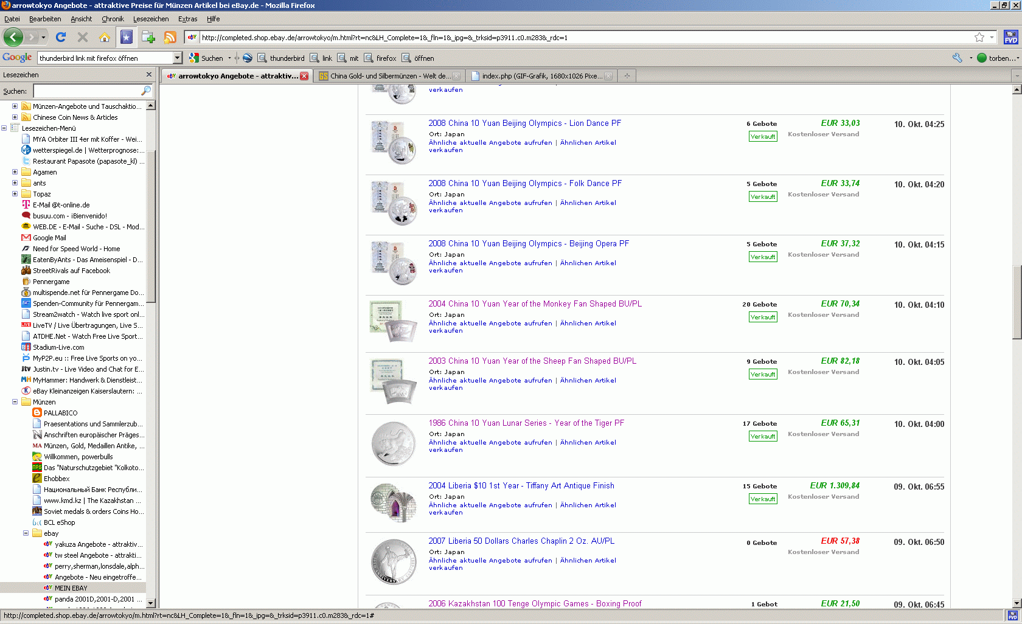Open the Google toolbar search history dropdown
This screenshot has width=1022, height=624.
(x=177, y=58)
